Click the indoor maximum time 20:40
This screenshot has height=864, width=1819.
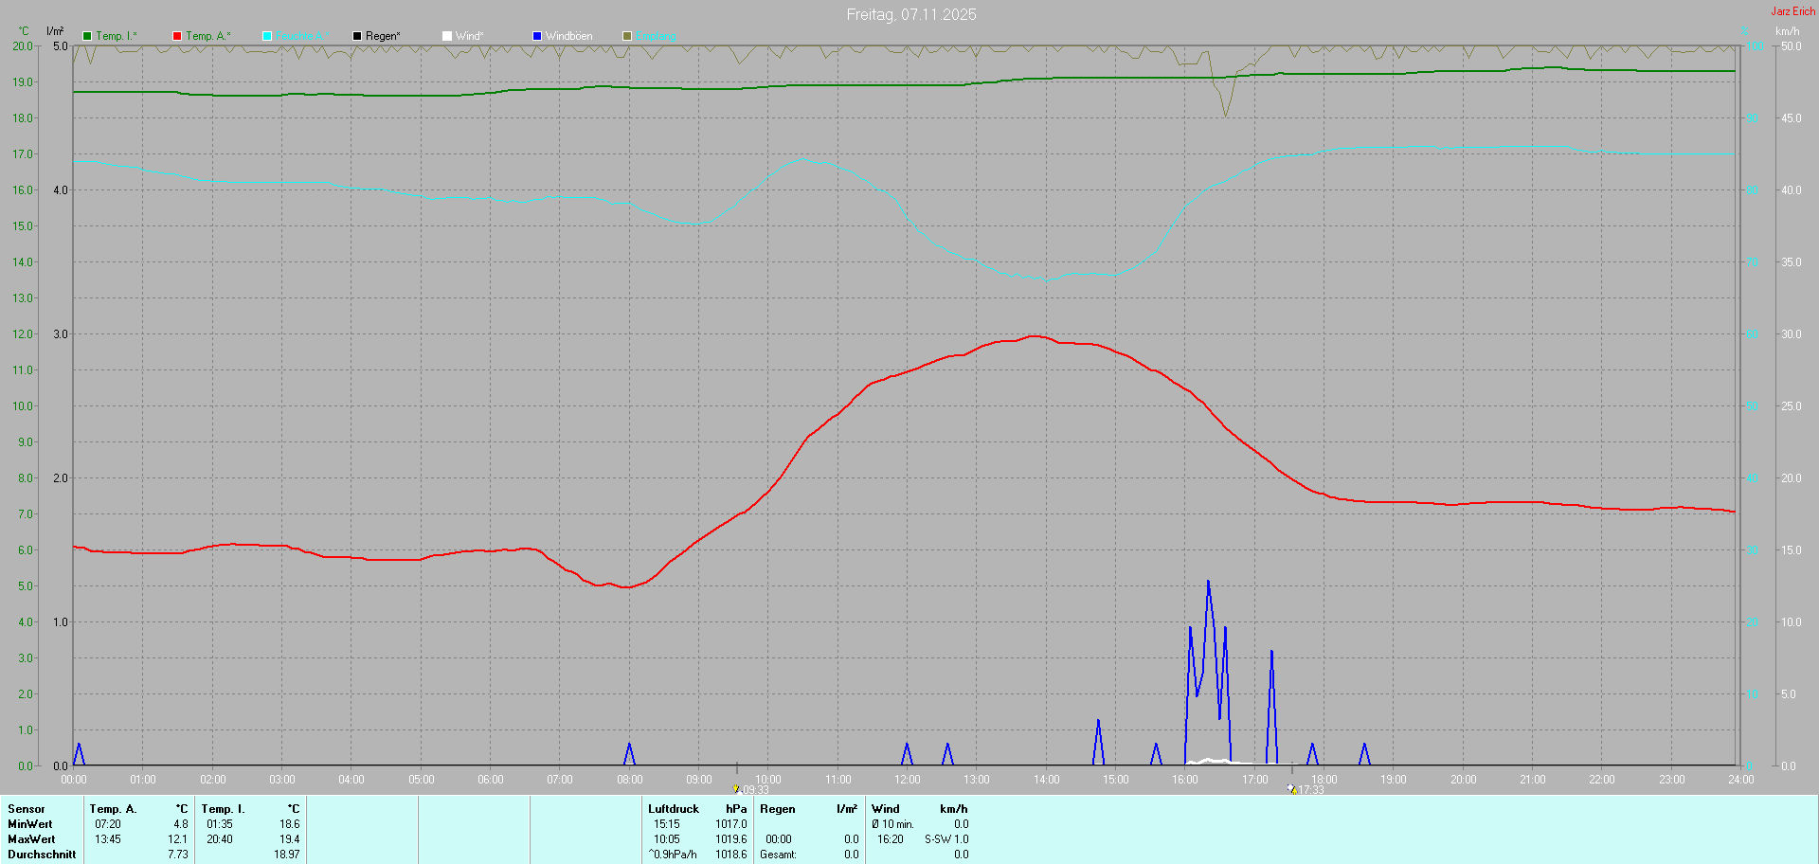tap(220, 839)
